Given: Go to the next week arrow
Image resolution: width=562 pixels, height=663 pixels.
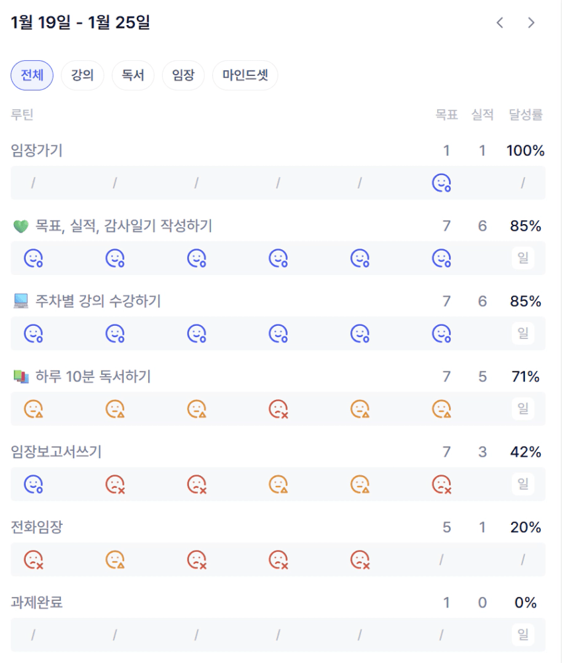Looking at the screenshot, I should click(531, 22).
